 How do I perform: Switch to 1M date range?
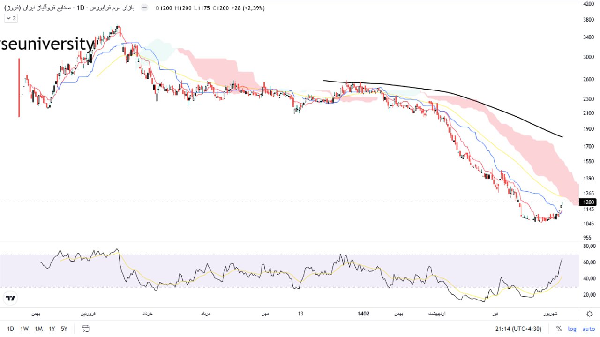[38, 329]
